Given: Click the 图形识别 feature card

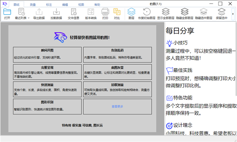Looking at the screenshot, I should coord(47,106).
